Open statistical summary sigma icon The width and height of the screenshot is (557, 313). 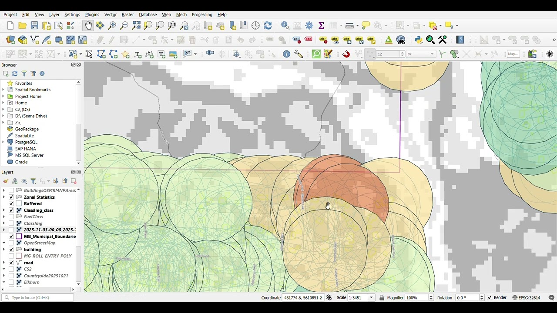(x=321, y=26)
